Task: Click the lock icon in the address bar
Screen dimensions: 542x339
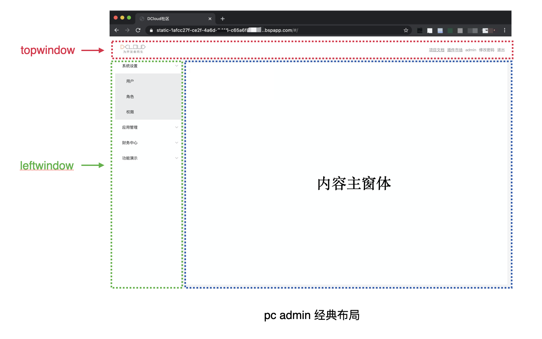Action: click(151, 30)
